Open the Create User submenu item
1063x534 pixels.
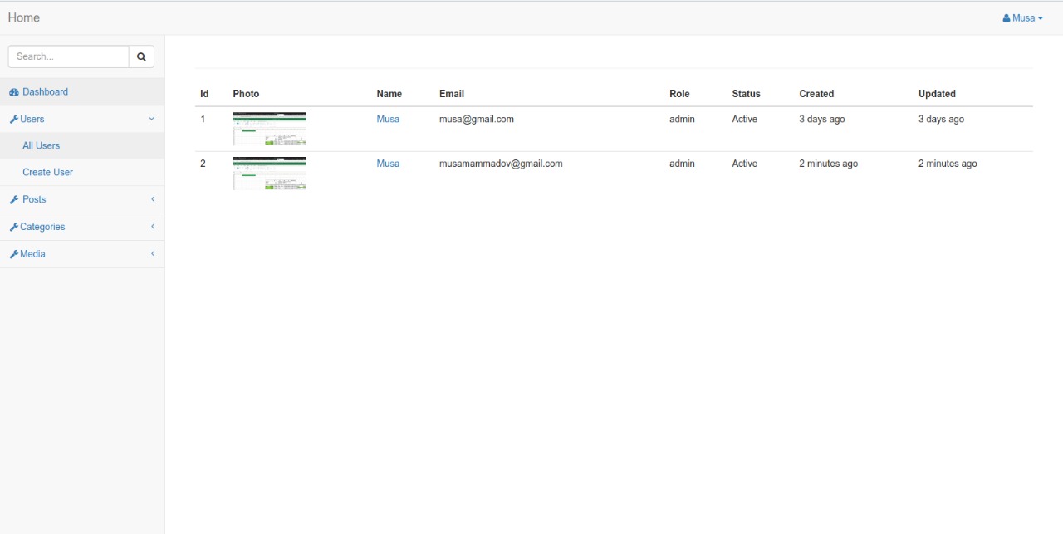click(x=82, y=172)
